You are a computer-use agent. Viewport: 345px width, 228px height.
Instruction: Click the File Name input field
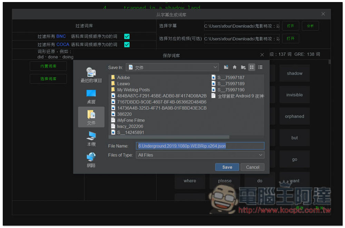pyautogui.click(x=200, y=146)
